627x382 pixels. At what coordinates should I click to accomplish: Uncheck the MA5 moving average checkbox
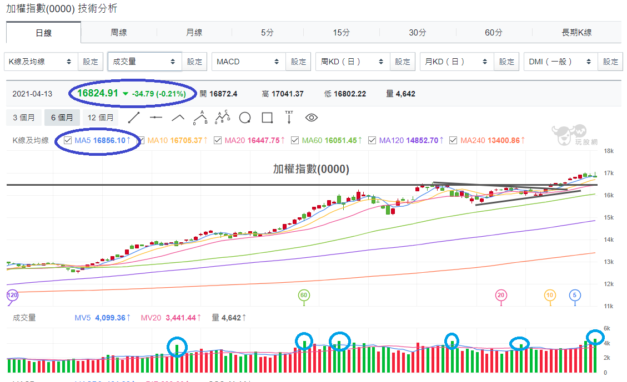click(x=68, y=140)
